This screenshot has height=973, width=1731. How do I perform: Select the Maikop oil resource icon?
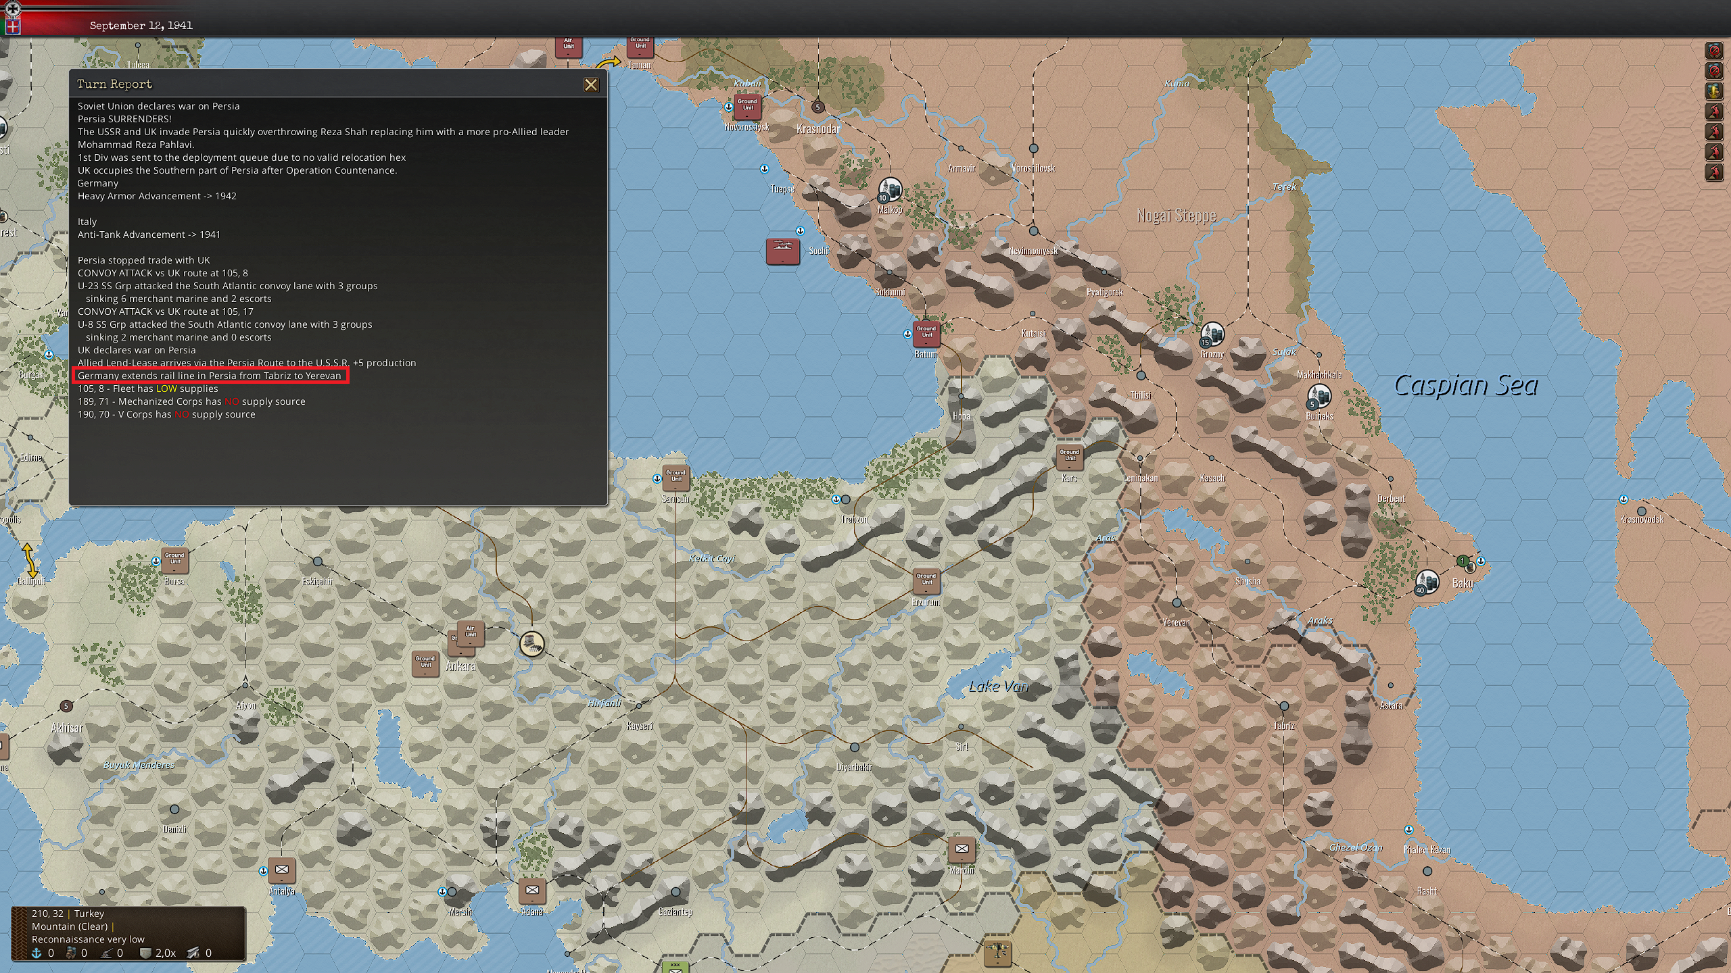click(x=891, y=189)
